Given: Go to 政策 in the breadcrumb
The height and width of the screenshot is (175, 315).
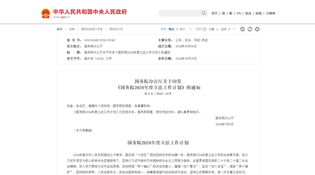Looking at the screenshot, I should [72, 29].
